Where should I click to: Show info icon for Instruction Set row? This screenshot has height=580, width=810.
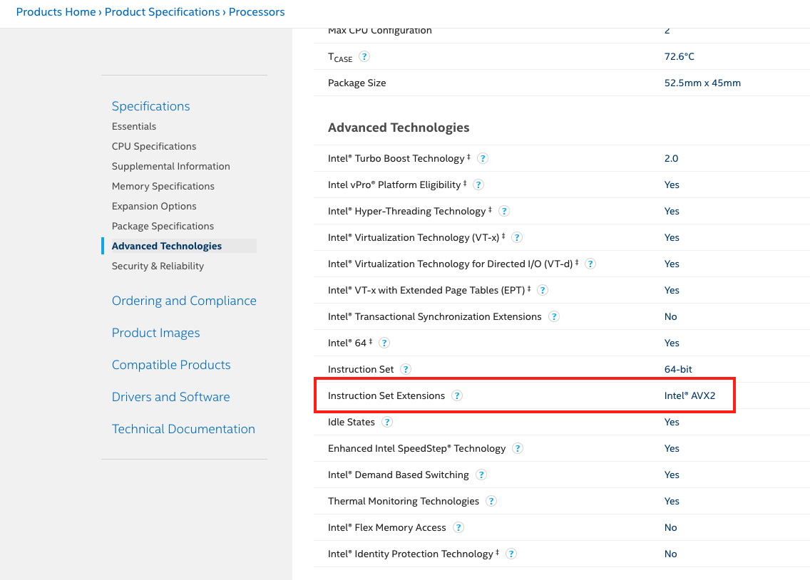406,369
